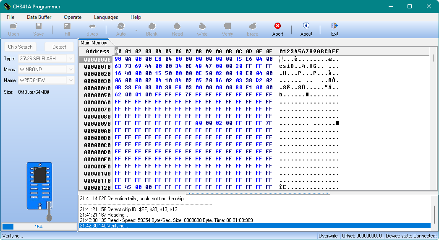
Task: Click the ASCII column header 0123456789ABCDEF
Action: pos(309,52)
